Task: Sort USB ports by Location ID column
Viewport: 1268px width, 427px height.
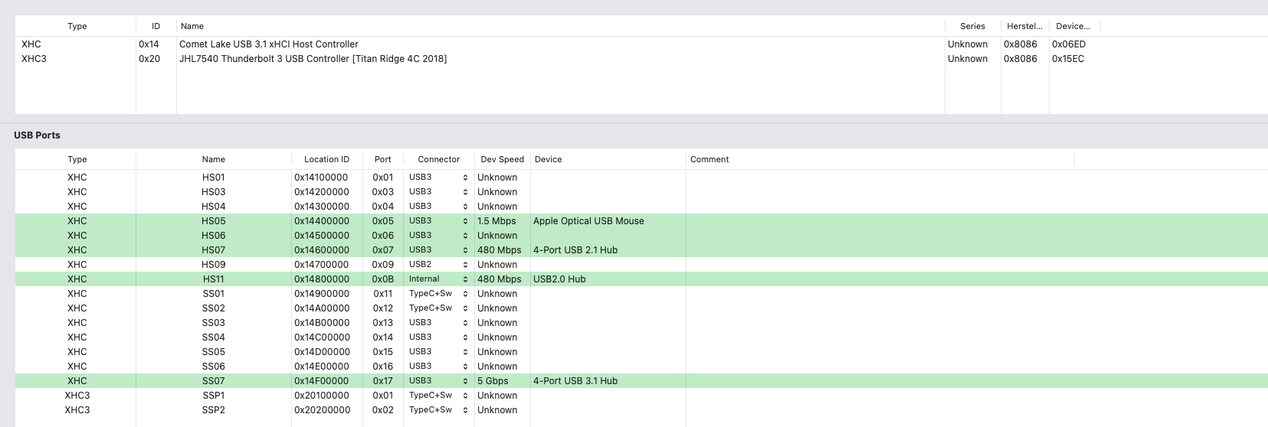Action: (326, 159)
